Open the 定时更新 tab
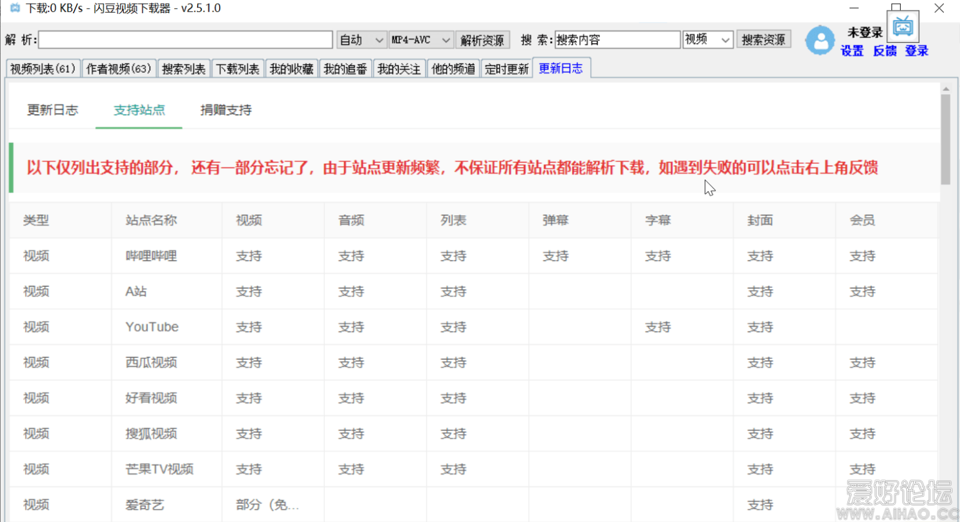 (x=507, y=69)
